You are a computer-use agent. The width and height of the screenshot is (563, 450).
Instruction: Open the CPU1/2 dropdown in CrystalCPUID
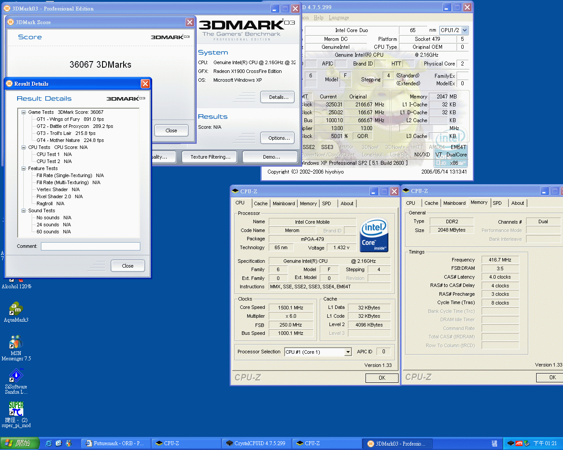[x=465, y=30]
